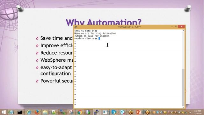Show the taskbar clock and date
Viewport: 204px width, 115px height.
pos(198,112)
